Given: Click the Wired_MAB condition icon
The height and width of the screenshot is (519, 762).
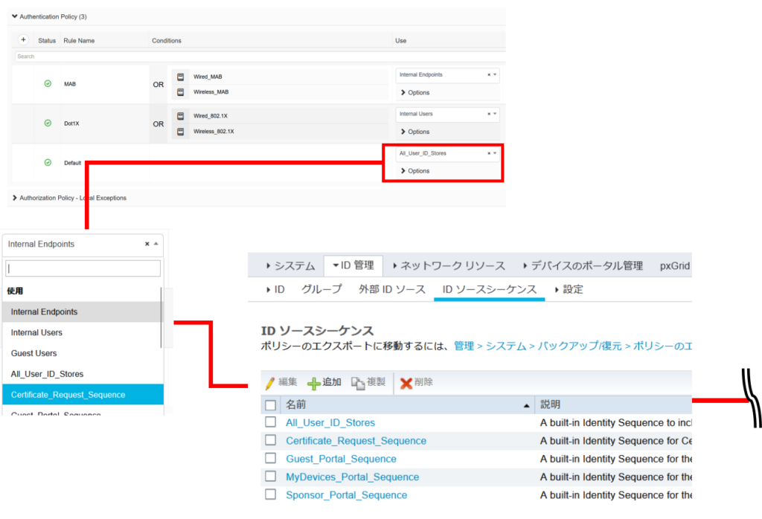Looking at the screenshot, I should 181,77.
